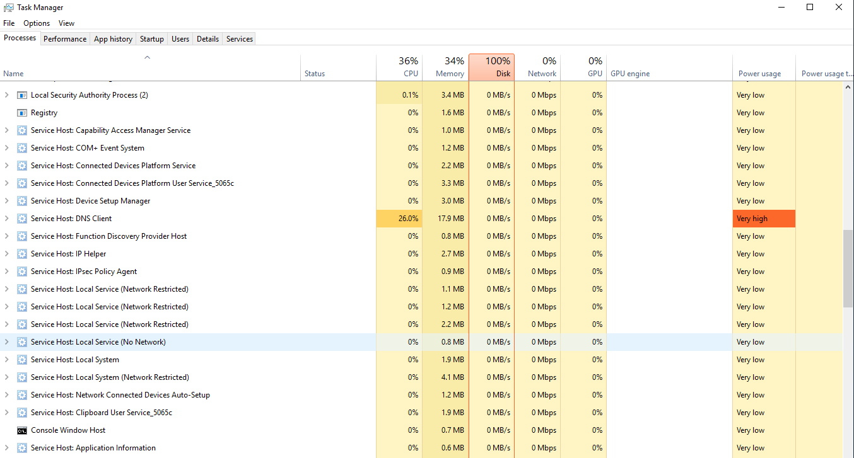This screenshot has height=458, width=854.
Task: Click the Task Manager title bar icon
Action: pos(9,8)
